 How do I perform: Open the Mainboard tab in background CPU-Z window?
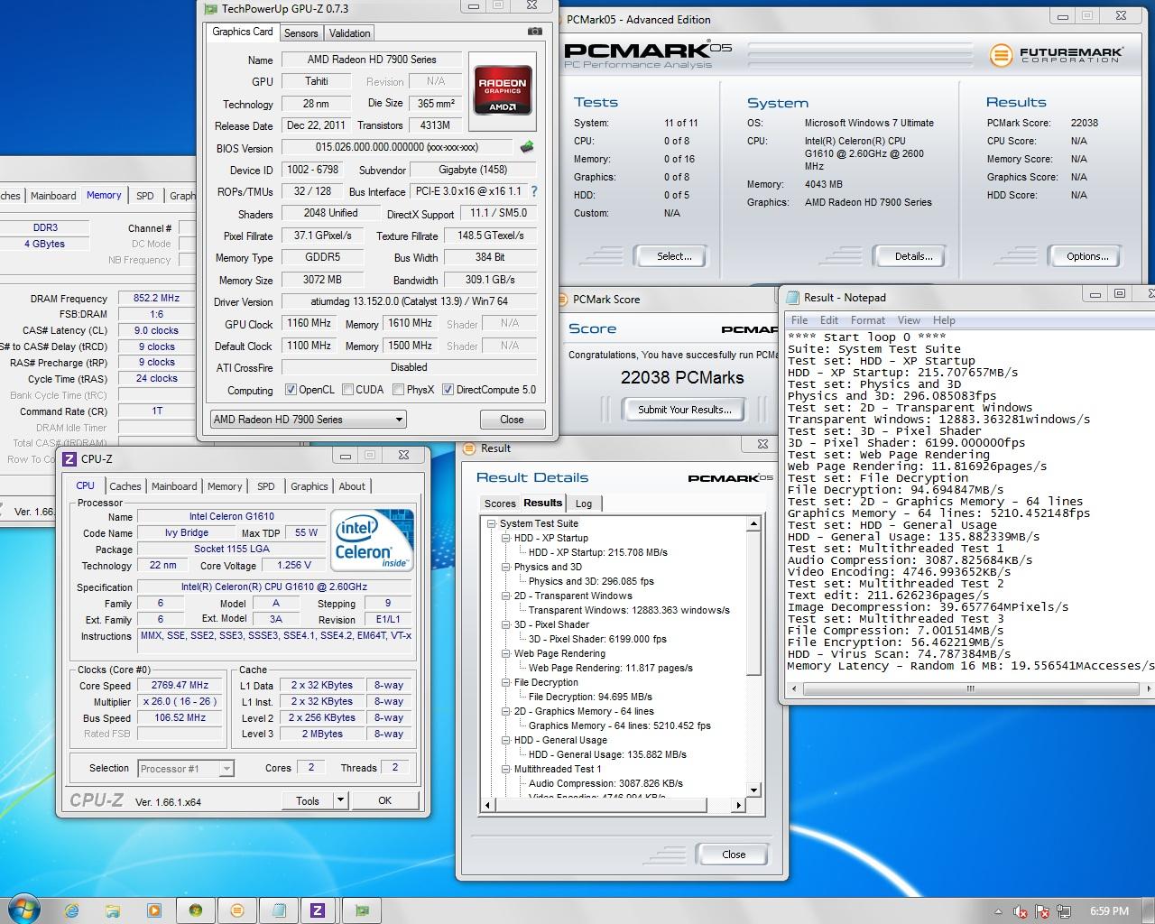click(x=53, y=196)
